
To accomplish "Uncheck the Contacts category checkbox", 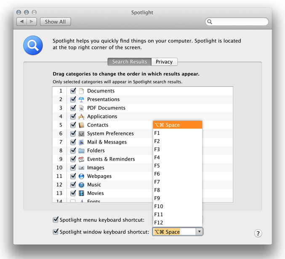I will [x=73, y=125].
